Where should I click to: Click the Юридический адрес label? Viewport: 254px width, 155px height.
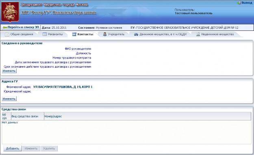click(17, 91)
